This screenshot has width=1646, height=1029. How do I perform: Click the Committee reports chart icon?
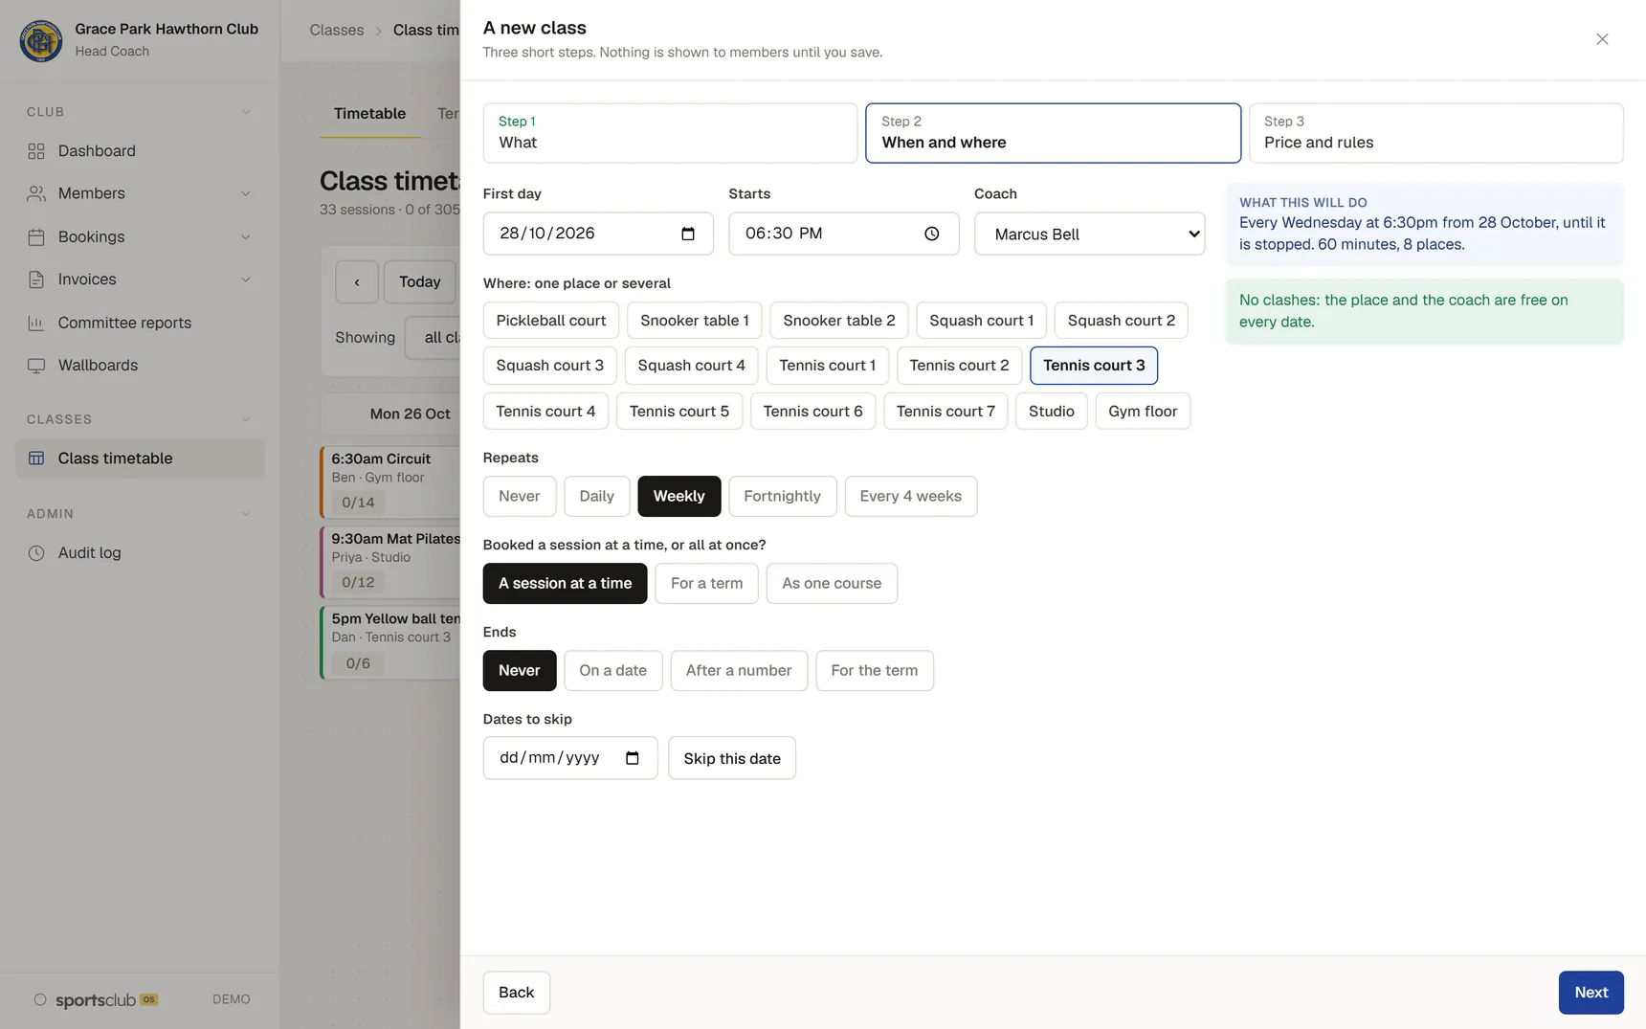coord(36,324)
